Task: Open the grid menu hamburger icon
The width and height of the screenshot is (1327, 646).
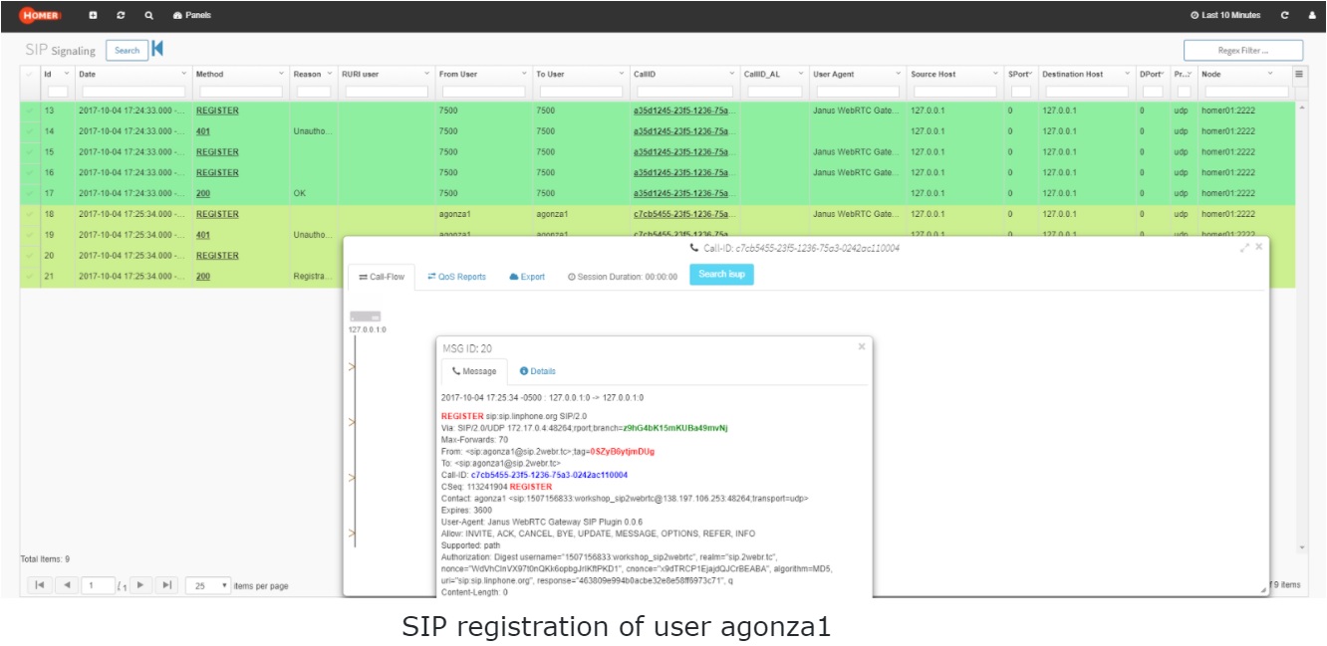Action: point(1298,74)
